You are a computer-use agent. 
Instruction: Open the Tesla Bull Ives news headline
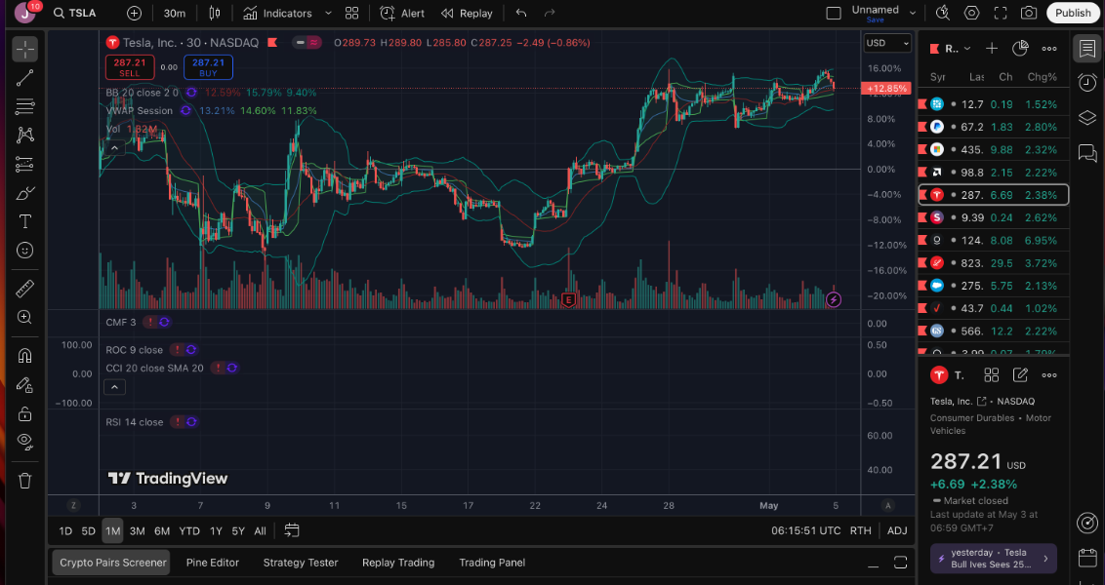993,559
